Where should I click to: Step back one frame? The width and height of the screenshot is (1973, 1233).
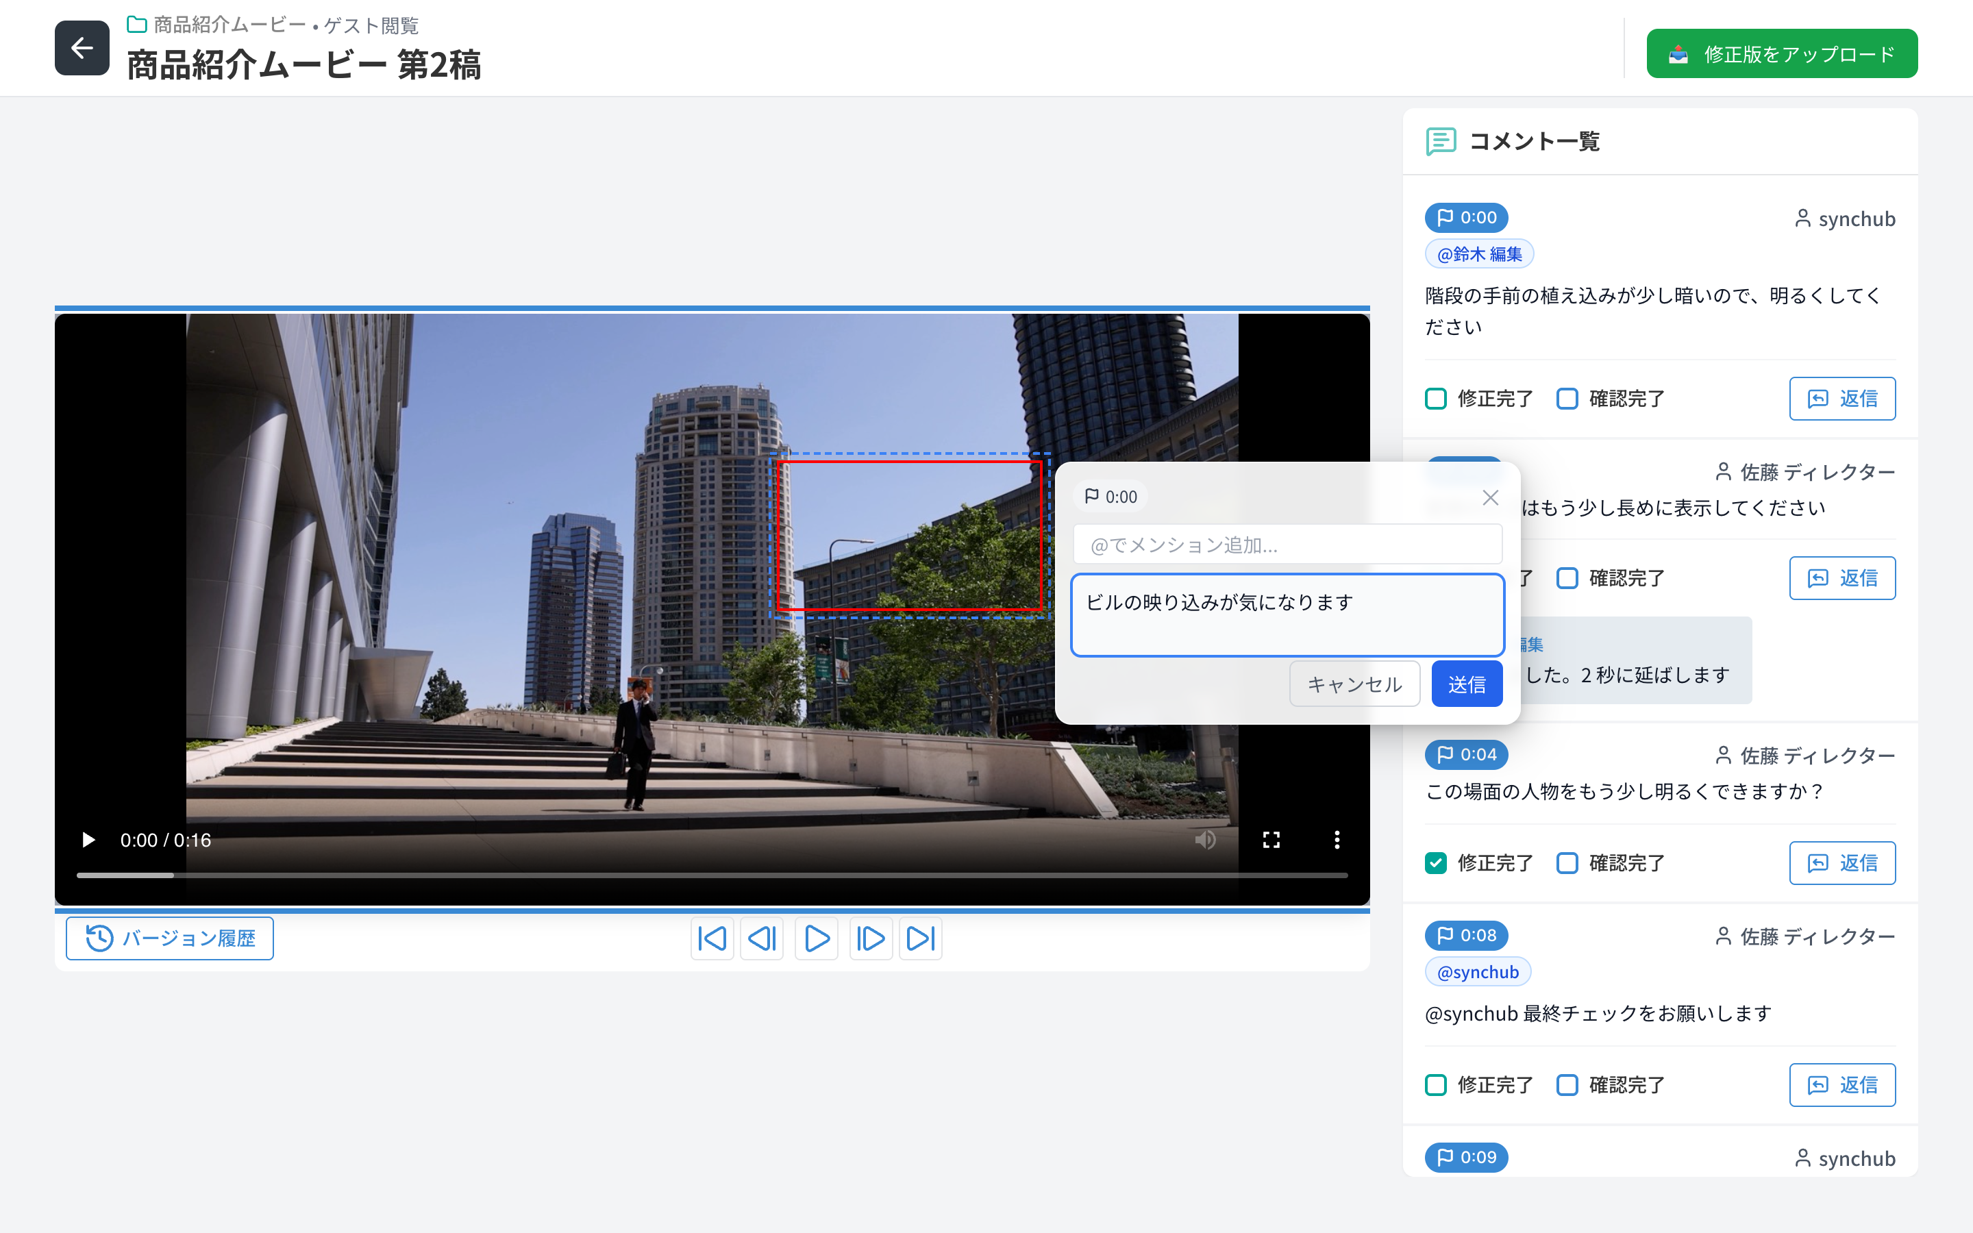click(762, 938)
